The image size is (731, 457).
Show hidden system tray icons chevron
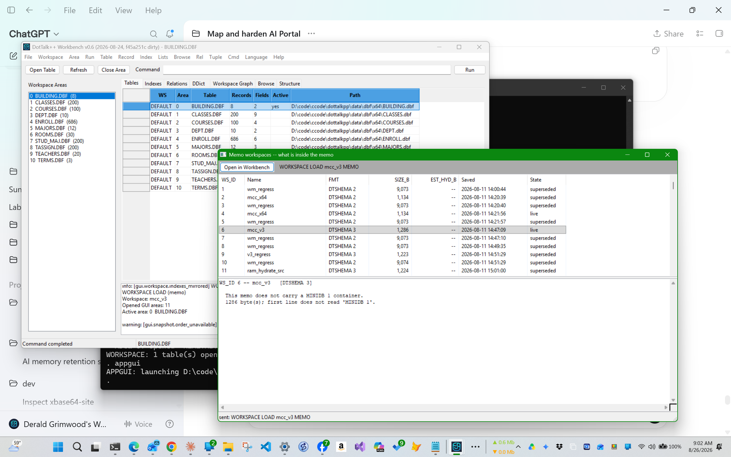point(518,447)
